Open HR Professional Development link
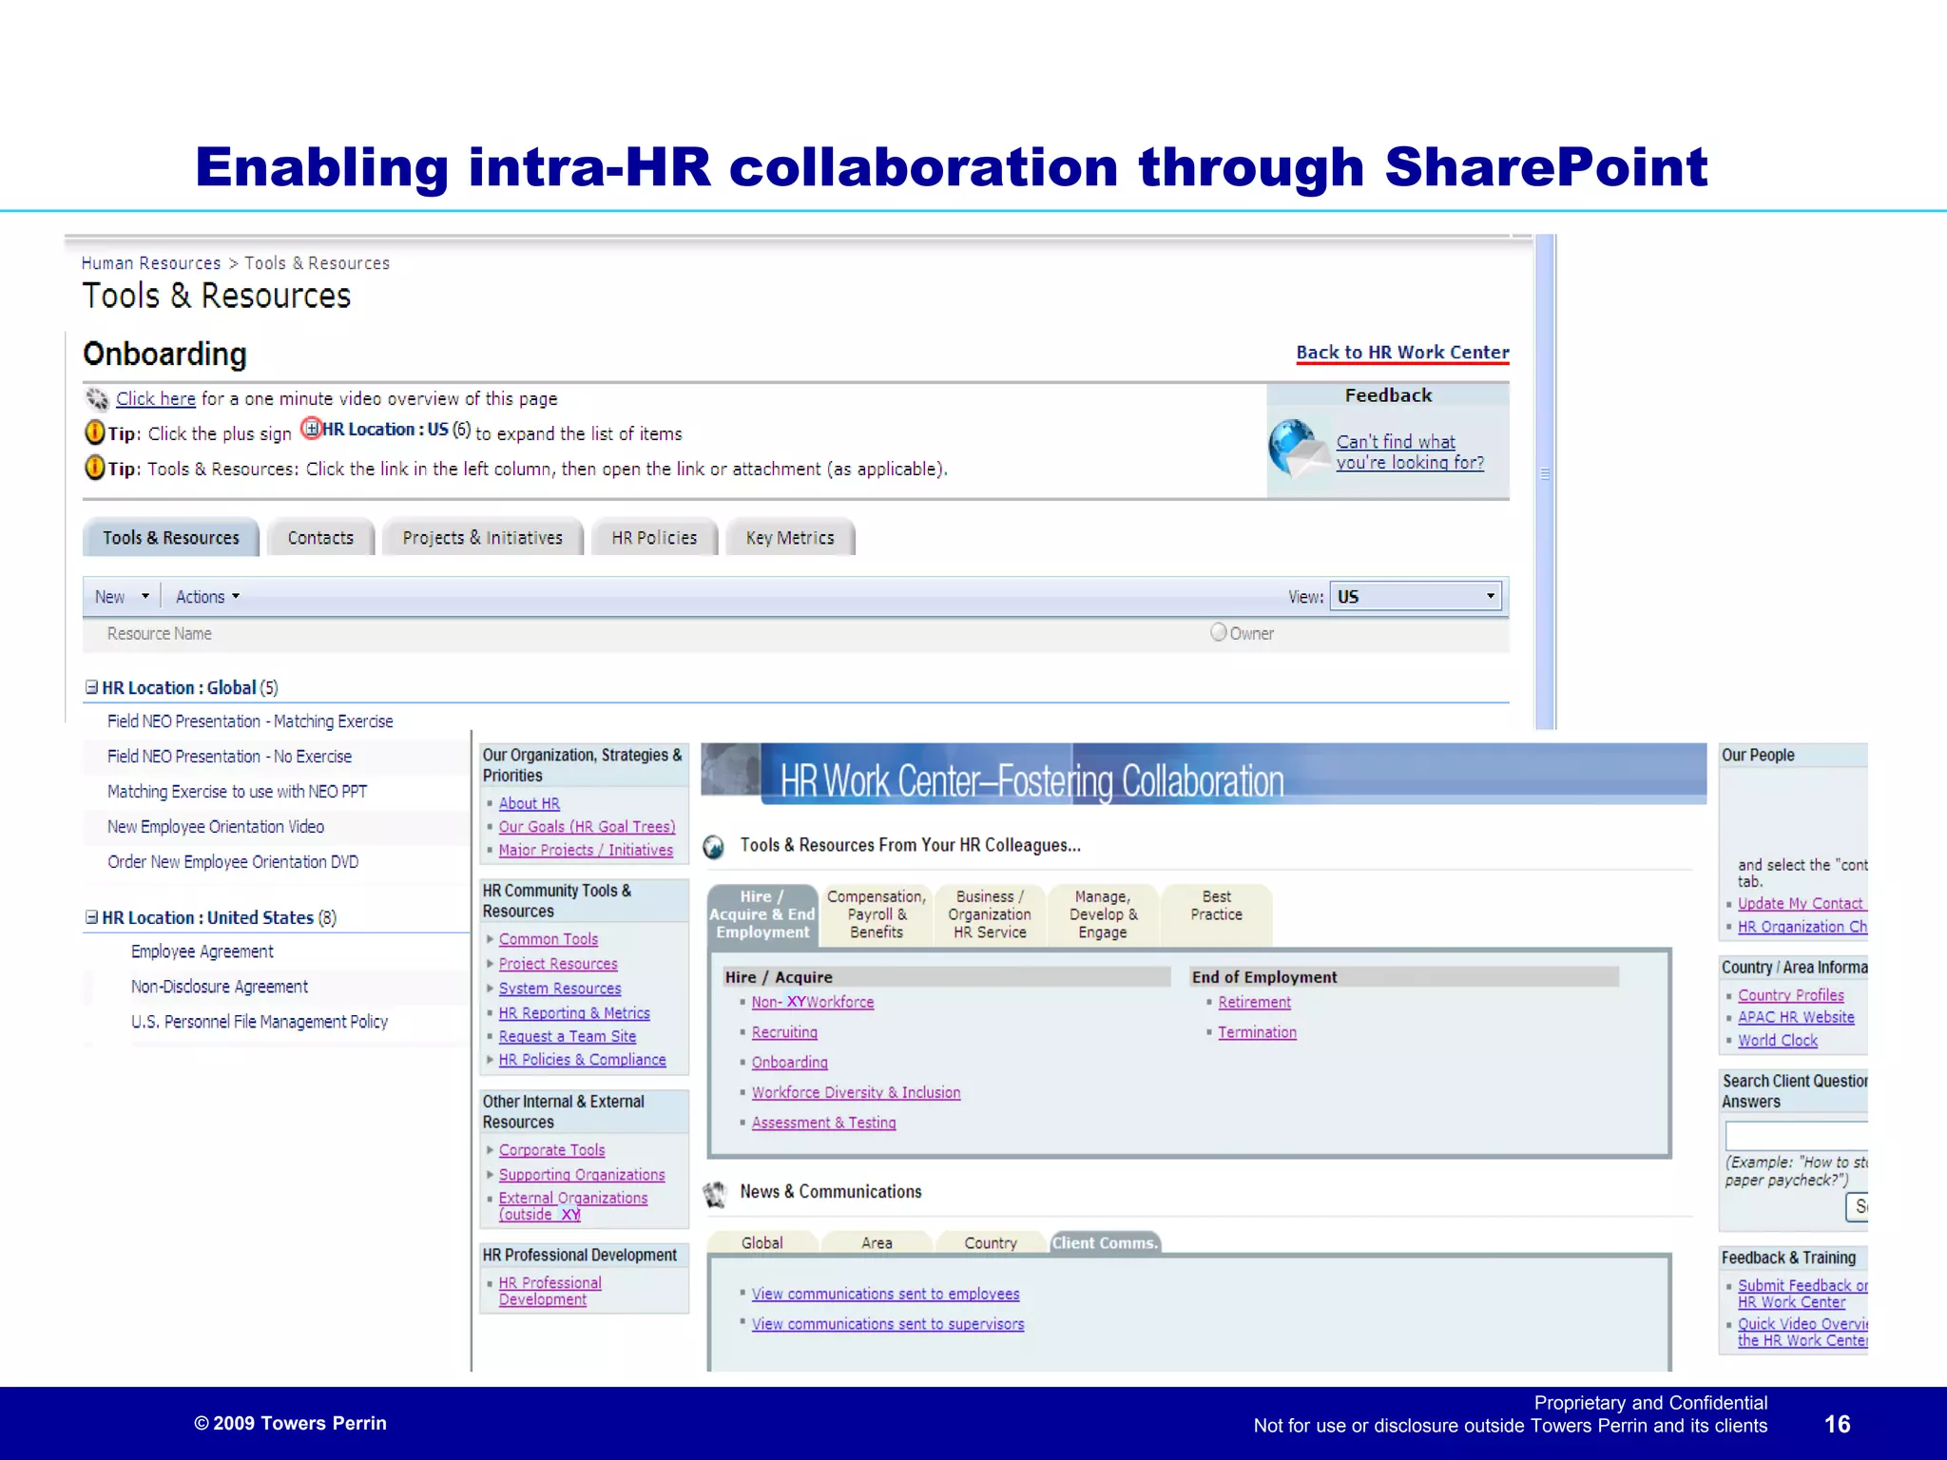Image resolution: width=1947 pixels, height=1460 pixels. 549,1291
